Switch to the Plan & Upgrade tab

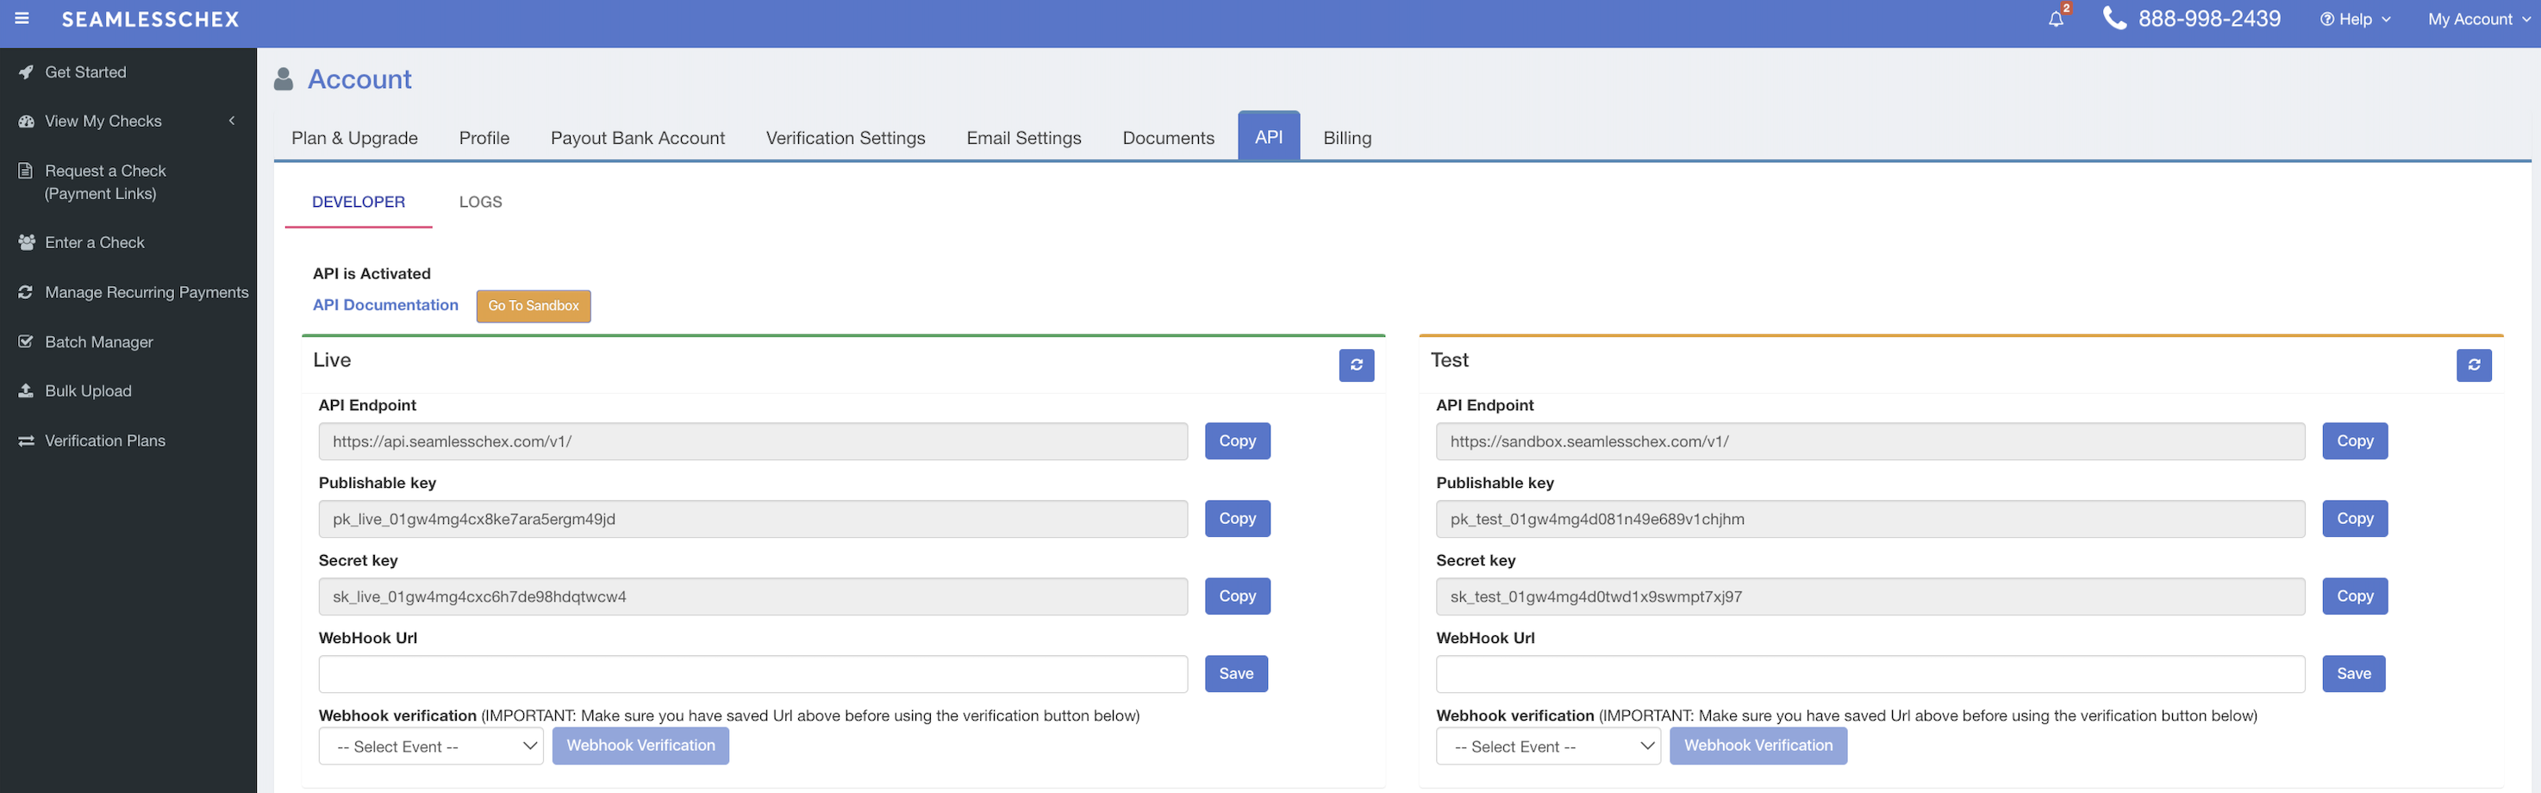[354, 138]
